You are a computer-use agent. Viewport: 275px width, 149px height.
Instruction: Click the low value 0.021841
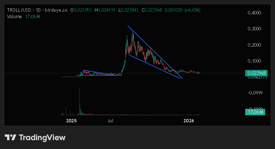129,10
